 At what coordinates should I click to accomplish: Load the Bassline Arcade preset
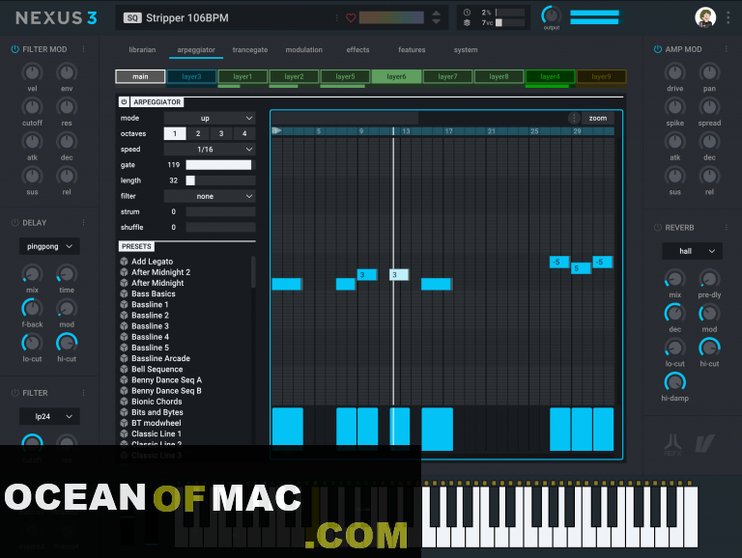161,358
